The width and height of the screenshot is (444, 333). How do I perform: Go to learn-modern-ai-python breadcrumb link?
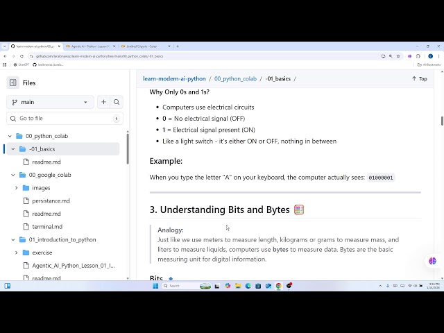tap(174, 78)
